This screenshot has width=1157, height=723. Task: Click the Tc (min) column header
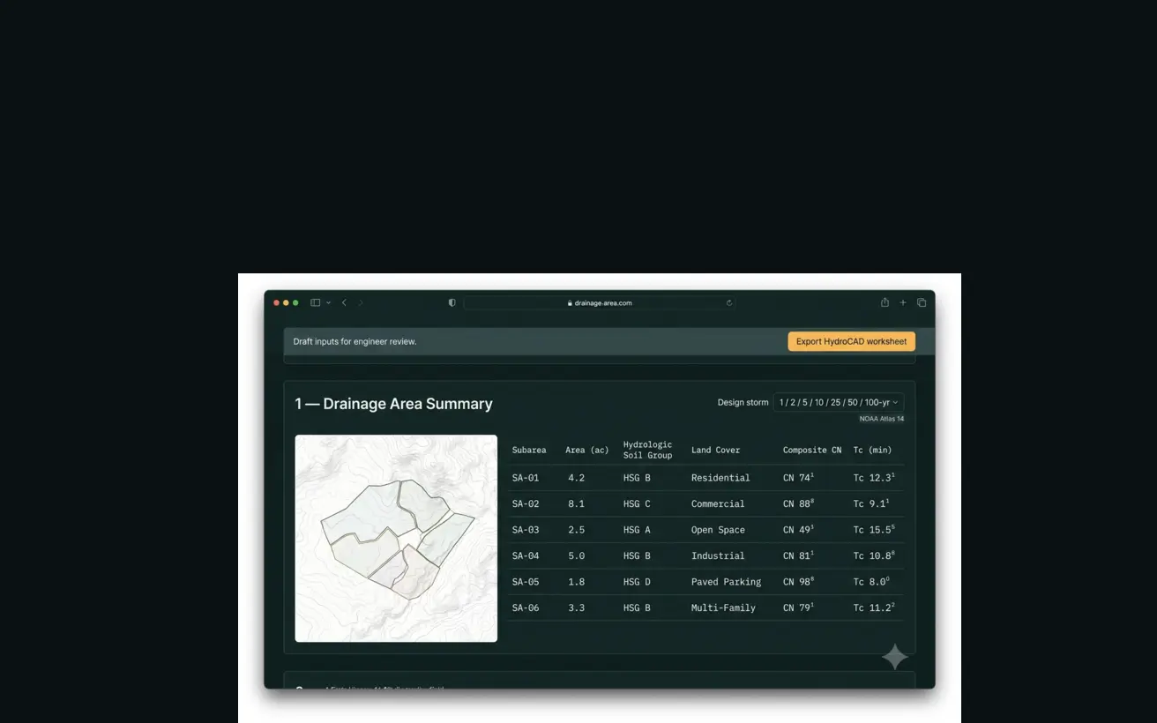873,450
